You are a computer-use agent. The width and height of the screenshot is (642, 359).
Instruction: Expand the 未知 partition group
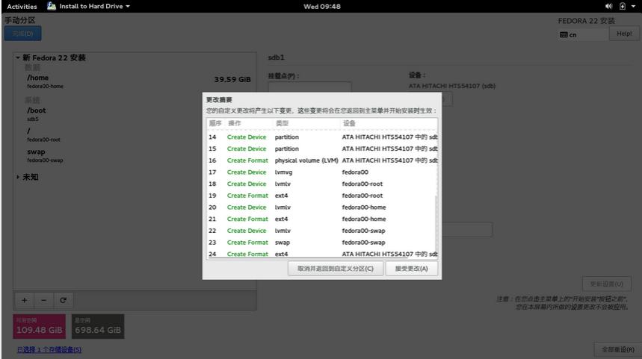pyautogui.click(x=18, y=177)
